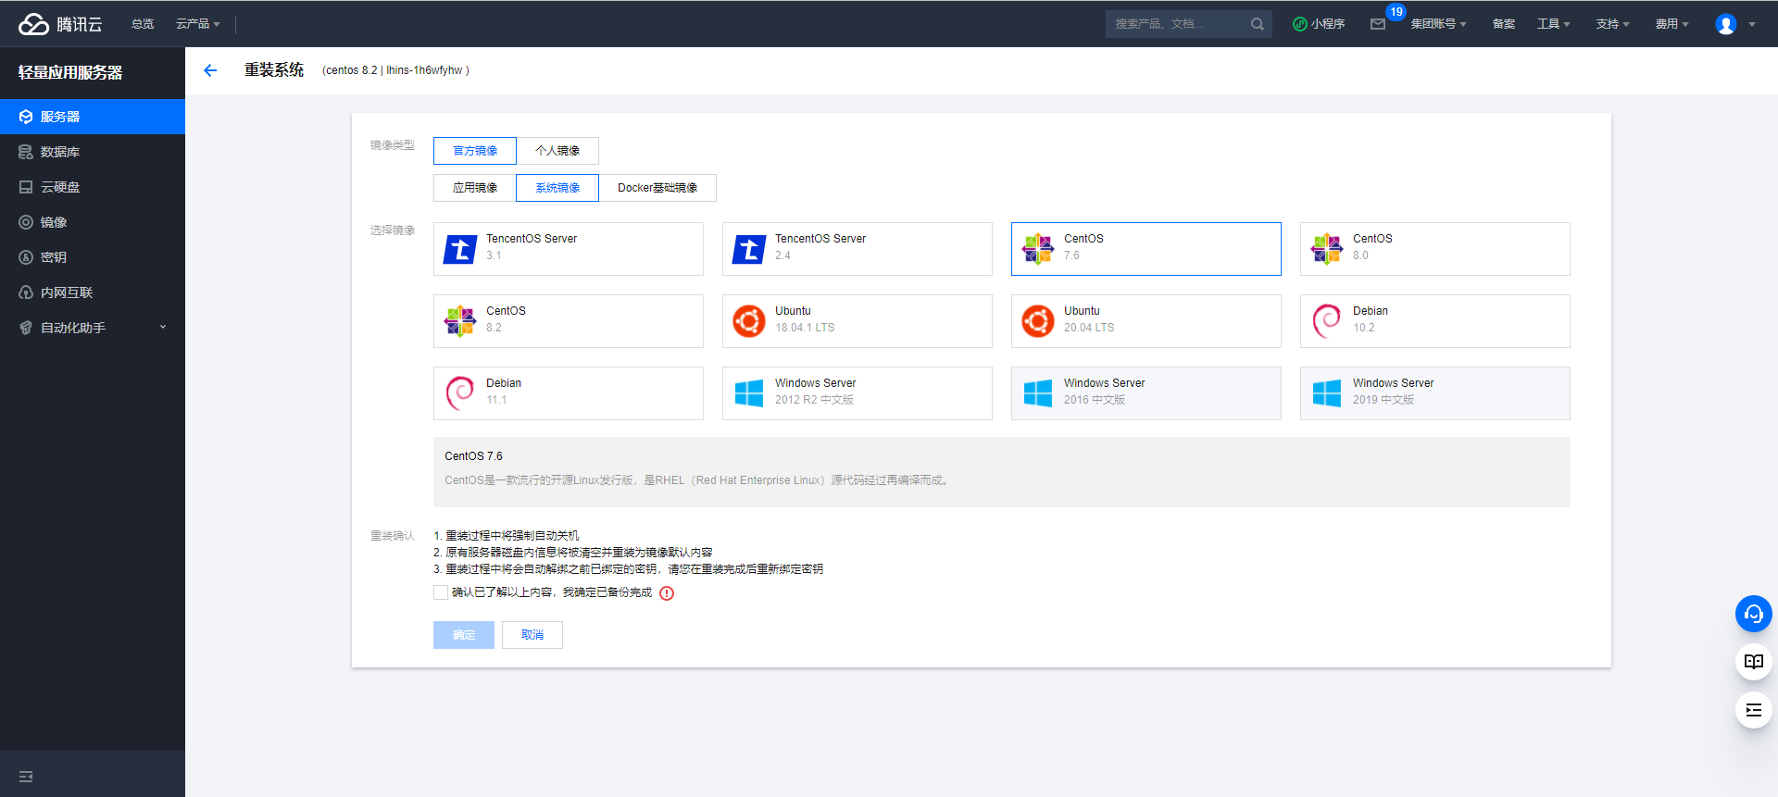This screenshot has width=1778, height=797.
Task: Open the floating list menu button
Action: click(x=1754, y=710)
